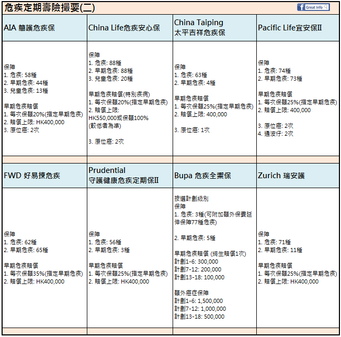Click 原位癌: 1次 under China Taiping
This screenshot has width=341, height=337.
pos(192,130)
